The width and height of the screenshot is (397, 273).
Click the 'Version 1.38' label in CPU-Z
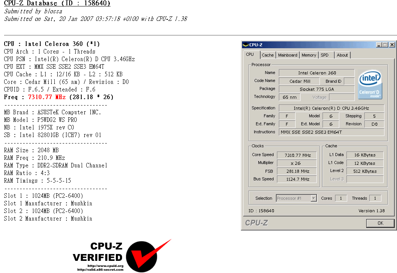tap(372, 211)
